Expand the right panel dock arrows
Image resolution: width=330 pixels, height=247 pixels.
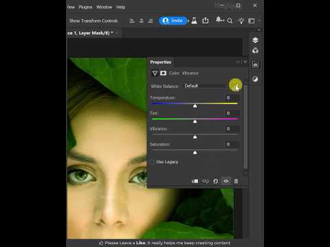coord(259,30)
